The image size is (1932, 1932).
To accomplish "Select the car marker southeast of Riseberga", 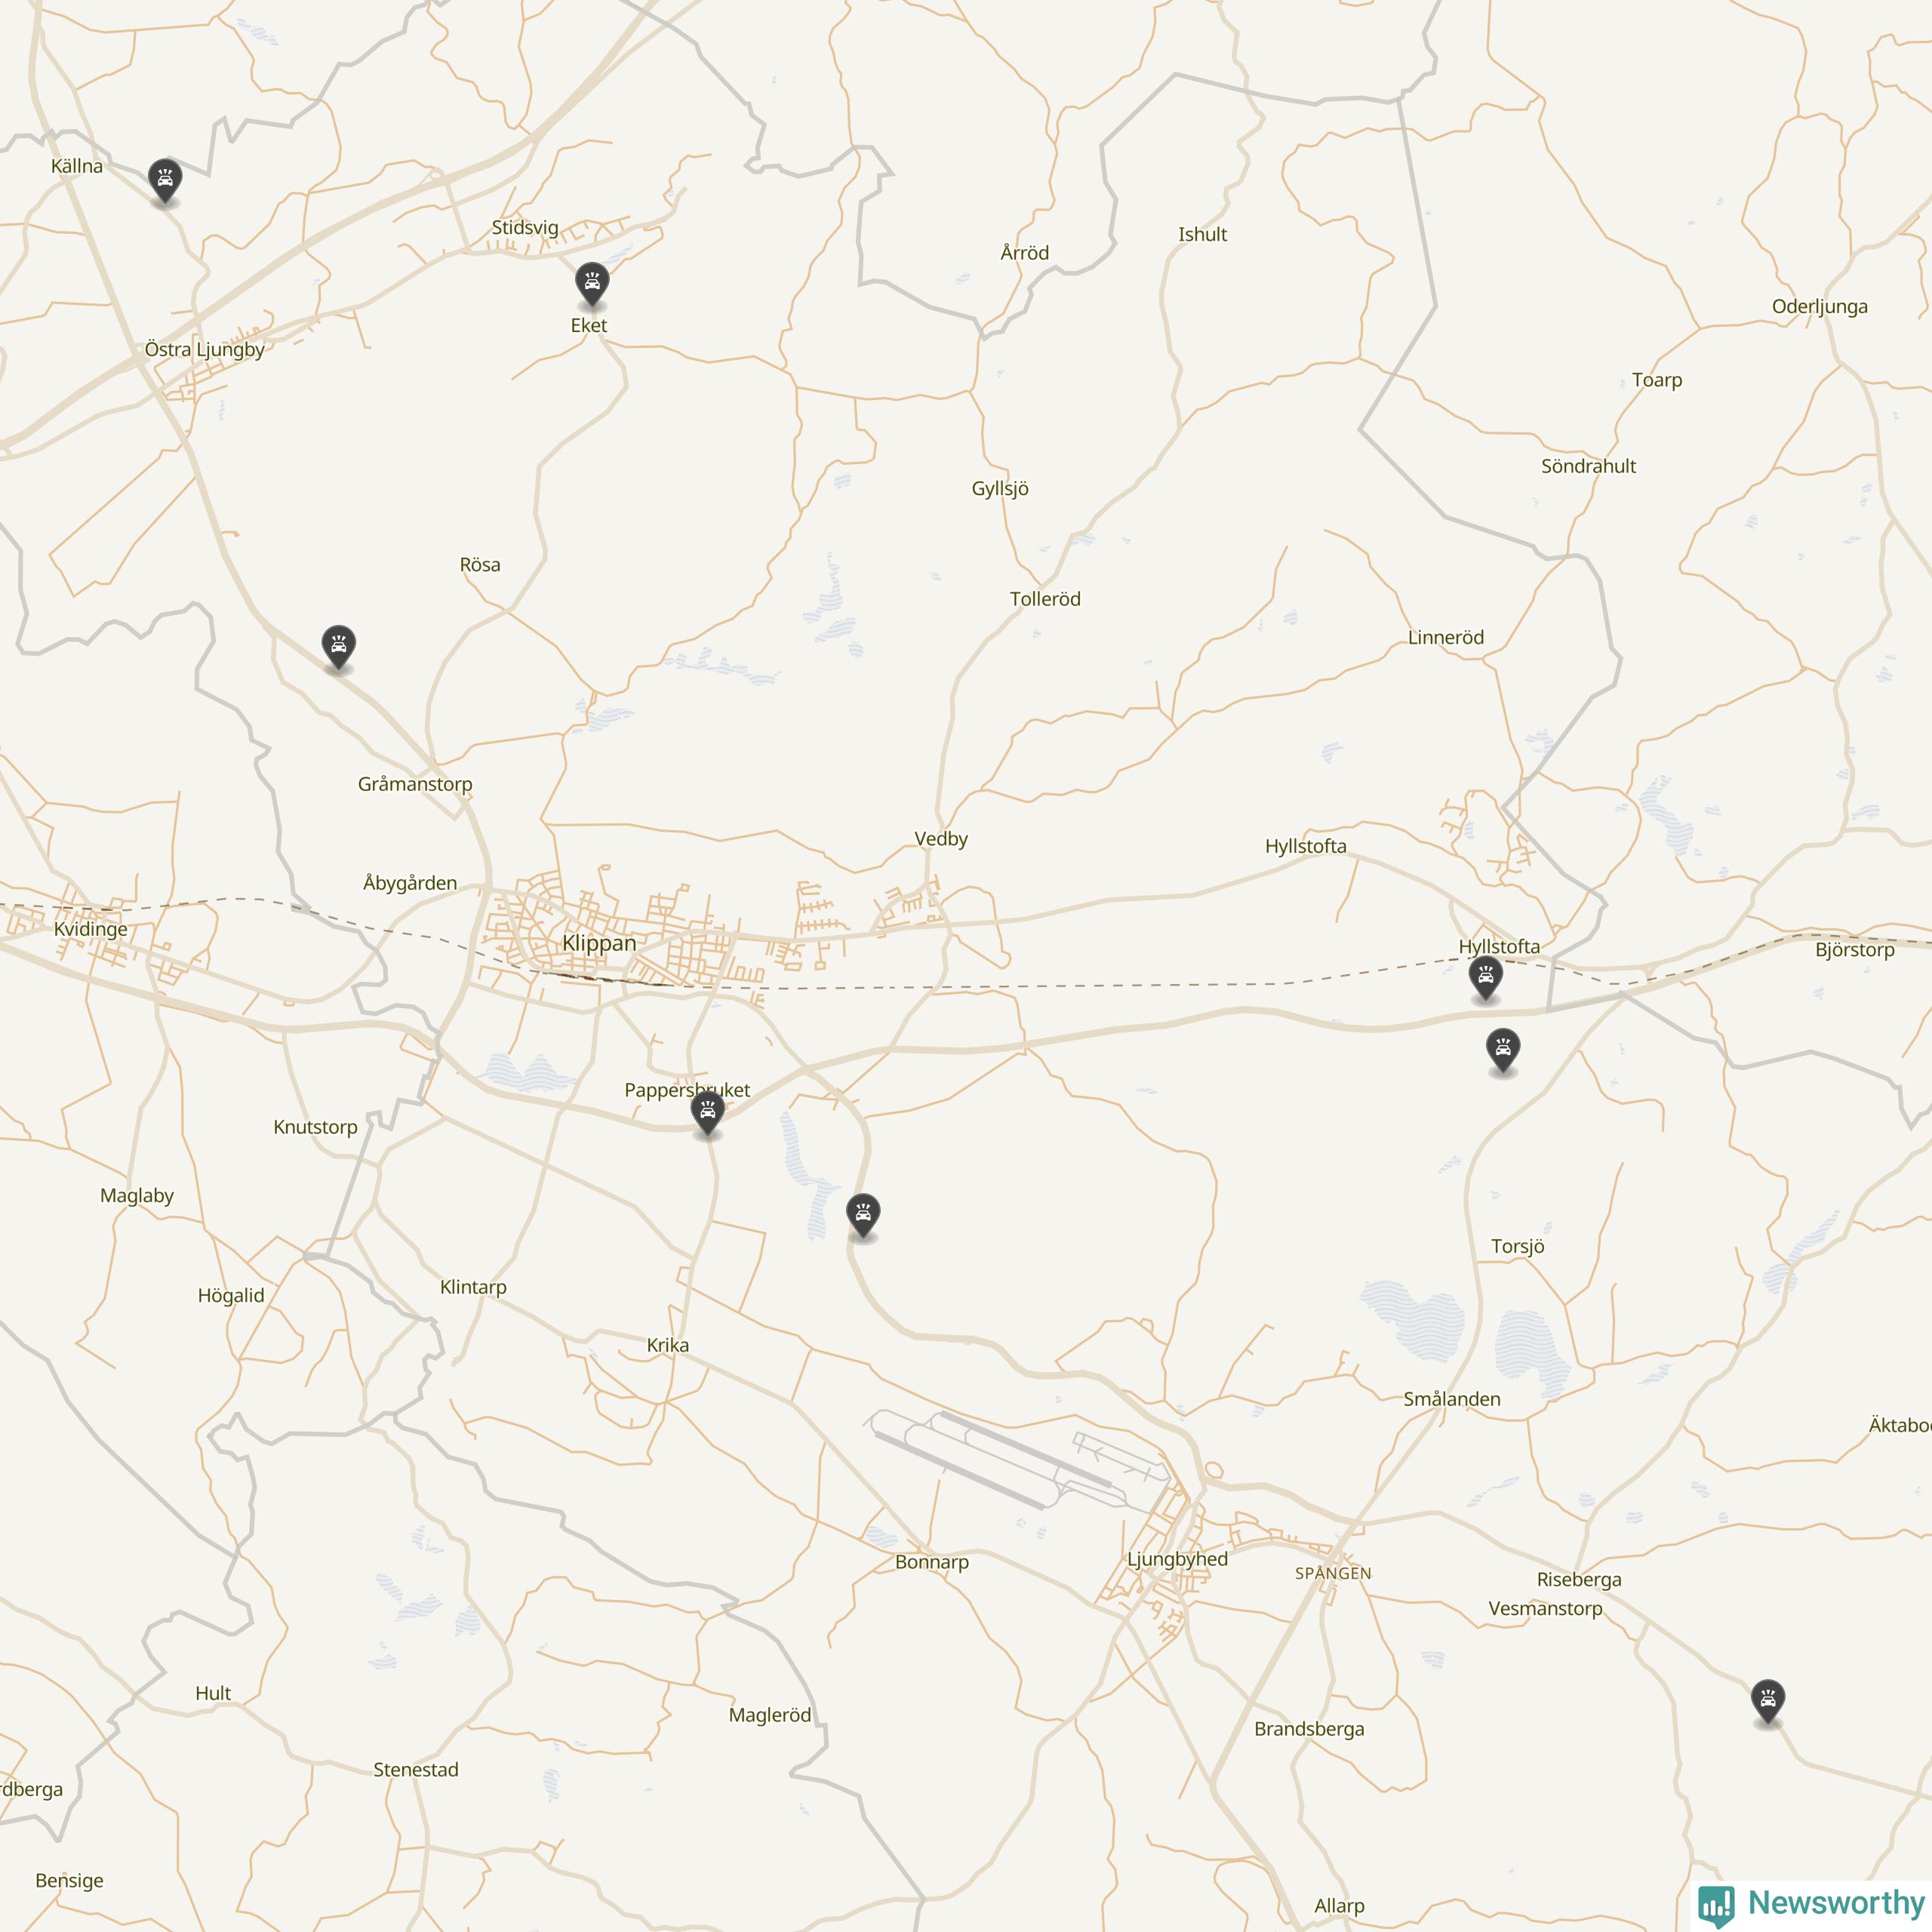I will (1768, 1701).
